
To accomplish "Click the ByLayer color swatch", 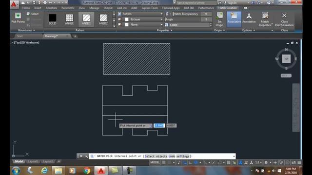I will coord(127,19).
